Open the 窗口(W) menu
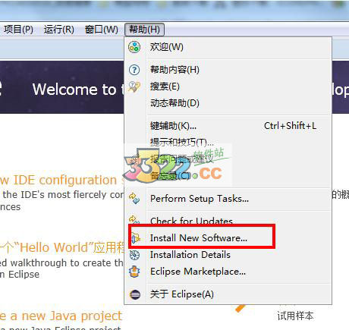This screenshot has height=330, width=349. 102,30
